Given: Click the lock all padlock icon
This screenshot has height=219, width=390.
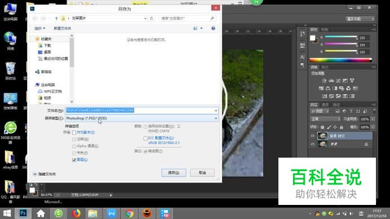Looking at the screenshot, I should coord(342,127).
